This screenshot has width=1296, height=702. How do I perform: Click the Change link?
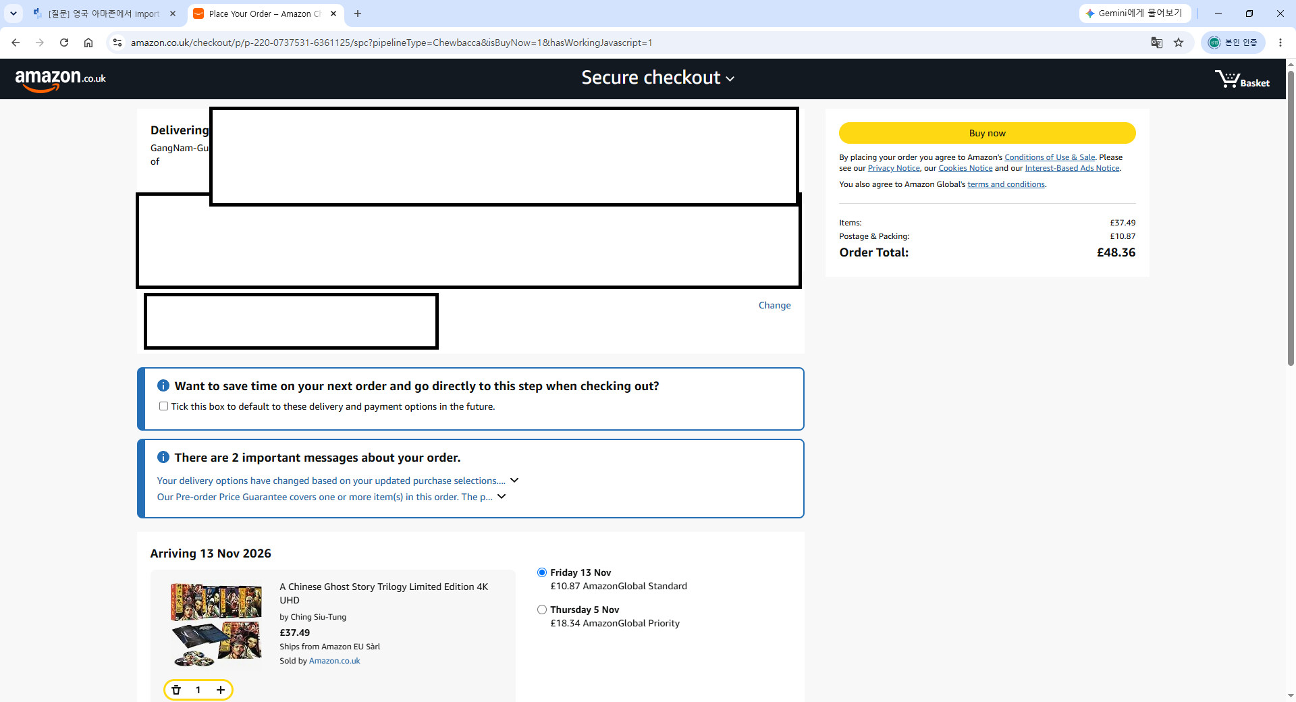[775, 305]
